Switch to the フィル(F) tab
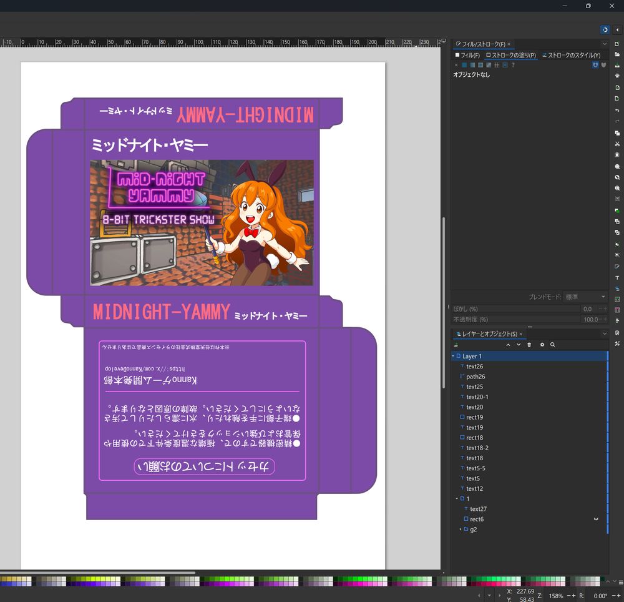Image resolution: width=624 pixels, height=602 pixels. click(x=467, y=56)
